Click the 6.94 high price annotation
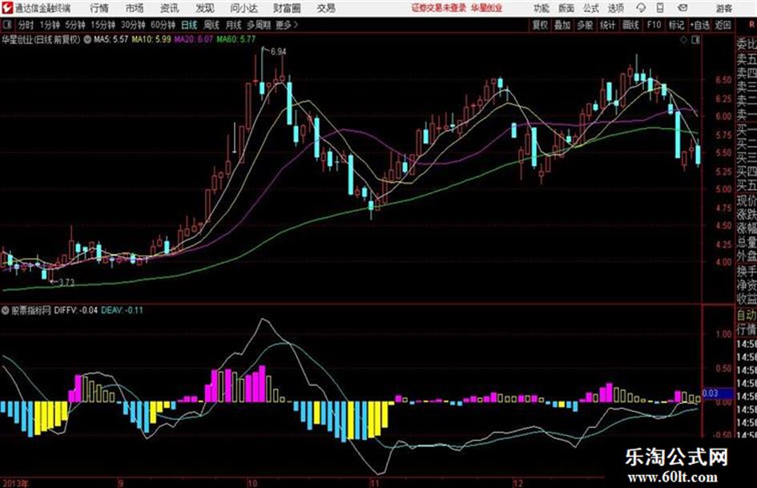 (x=278, y=52)
